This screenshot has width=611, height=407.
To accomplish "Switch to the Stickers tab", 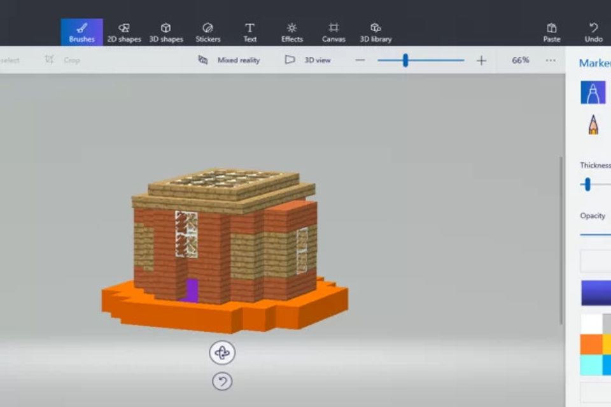I will (x=207, y=32).
